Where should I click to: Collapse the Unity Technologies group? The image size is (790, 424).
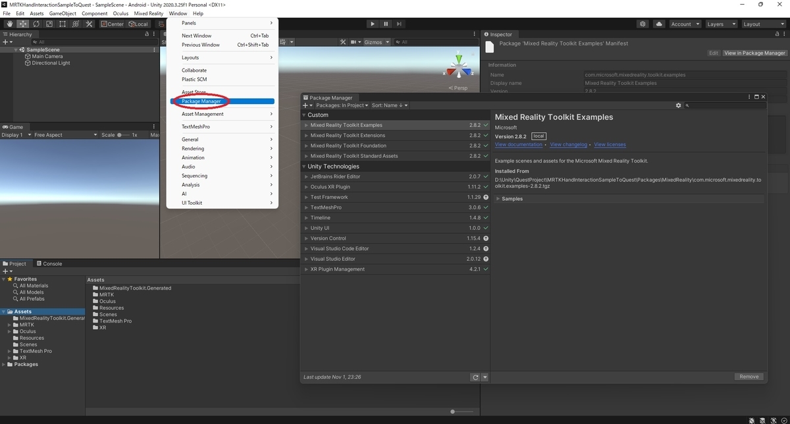(x=304, y=167)
